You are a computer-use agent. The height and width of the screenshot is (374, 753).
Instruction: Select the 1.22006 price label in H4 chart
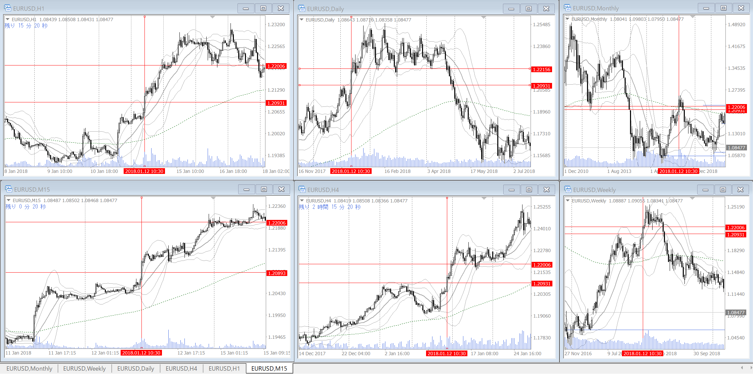point(542,265)
